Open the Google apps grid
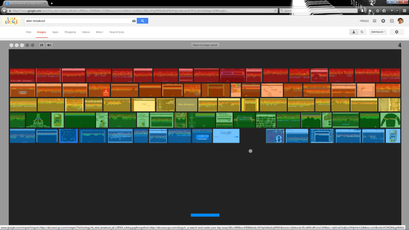This screenshot has height=230, width=409. pyautogui.click(x=375, y=21)
